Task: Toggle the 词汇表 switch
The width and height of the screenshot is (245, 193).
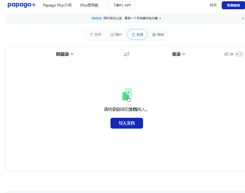Action: click(238, 54)
